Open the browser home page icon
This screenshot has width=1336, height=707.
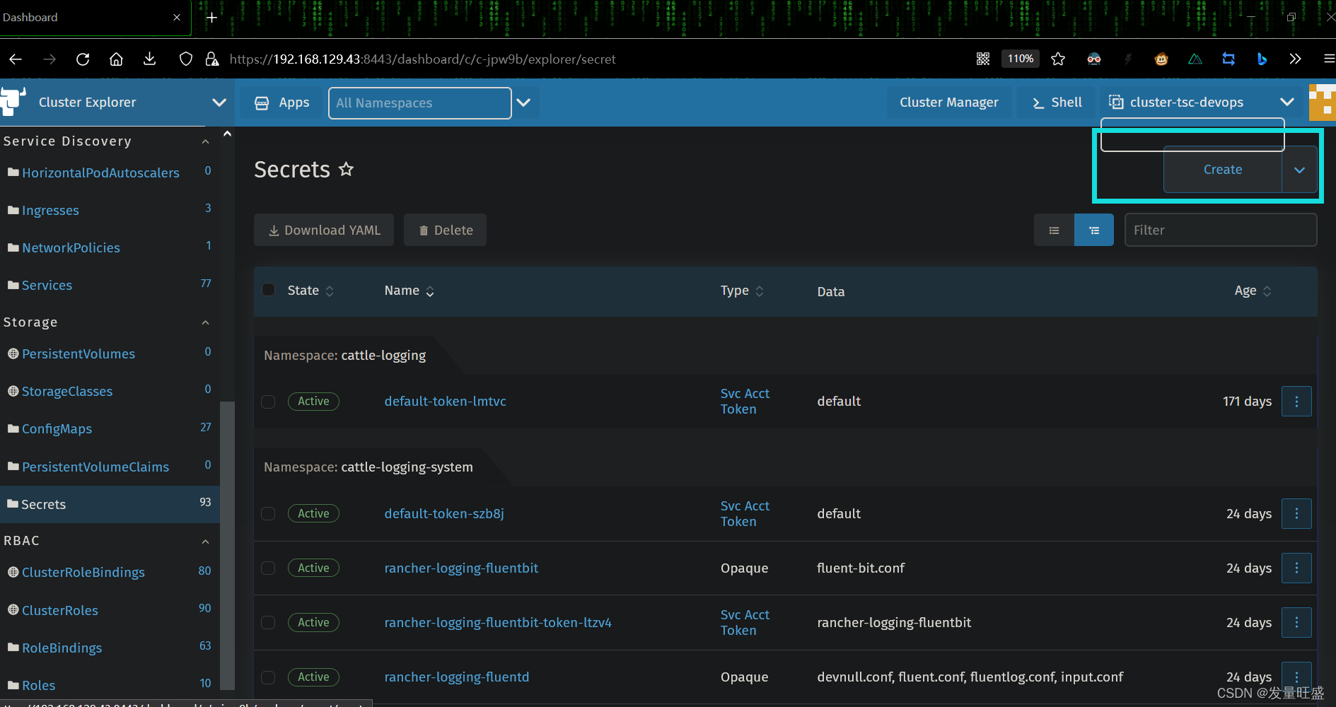point(116,59)
